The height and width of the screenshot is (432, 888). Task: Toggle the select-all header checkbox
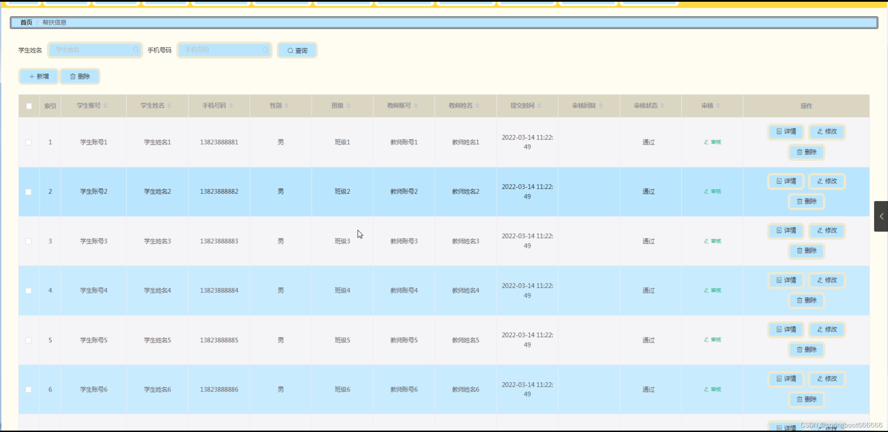click(29, 106)
